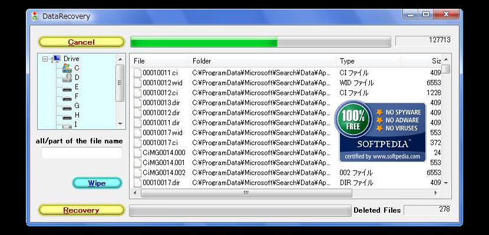Click file list horizontal scroll right arrow
The height and width of the screenshot is (235, 489).
click(x=436, y=193)
